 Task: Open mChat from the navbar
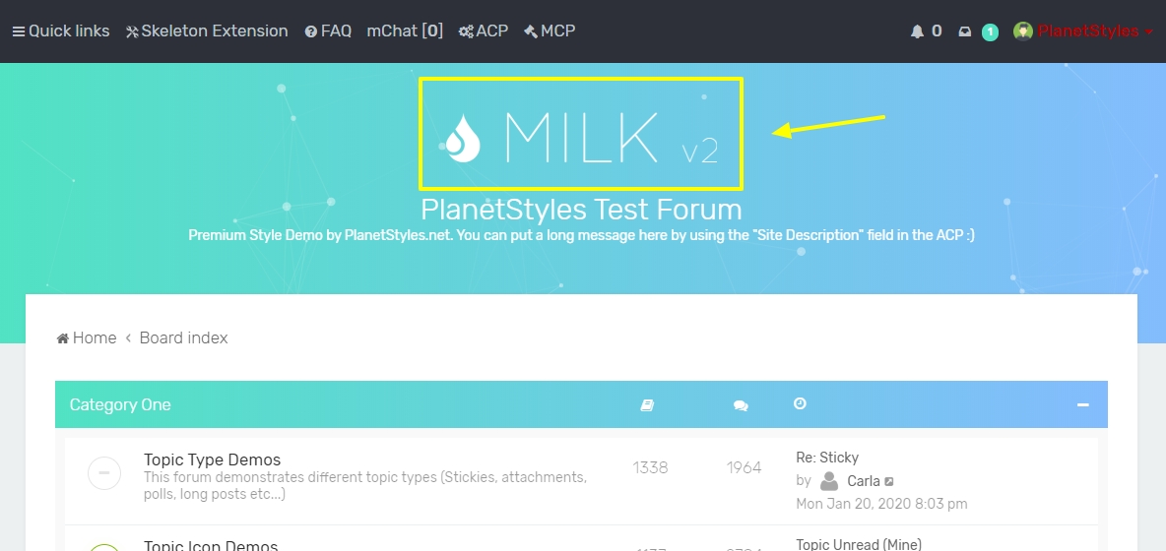point(405,31)
